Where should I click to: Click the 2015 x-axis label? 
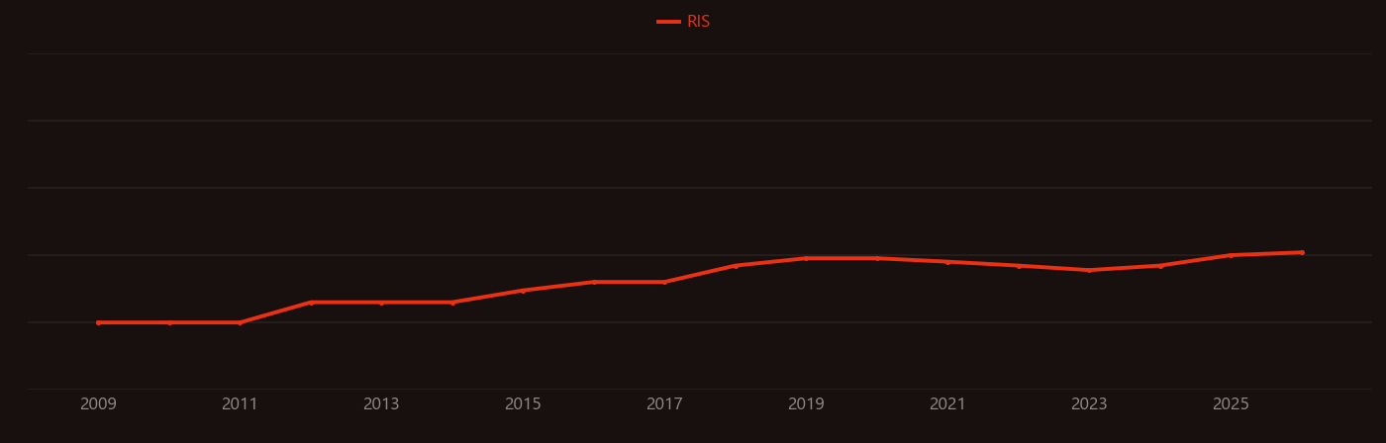click(523, 404)
